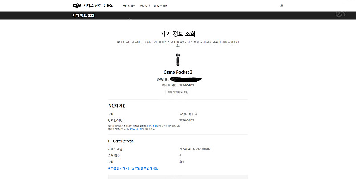Open the user account profile icon
The image size is (356, 179).
click(x=282, y=5)
